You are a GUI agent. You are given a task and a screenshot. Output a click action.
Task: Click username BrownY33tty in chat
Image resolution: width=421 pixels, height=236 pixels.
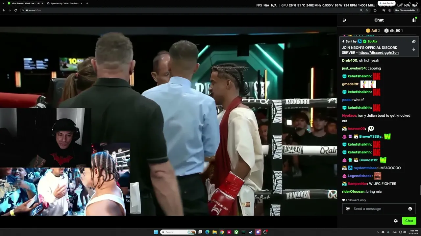click(x=371, y=137)
